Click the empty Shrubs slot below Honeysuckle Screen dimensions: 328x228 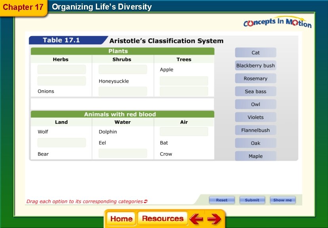[122, 91]
